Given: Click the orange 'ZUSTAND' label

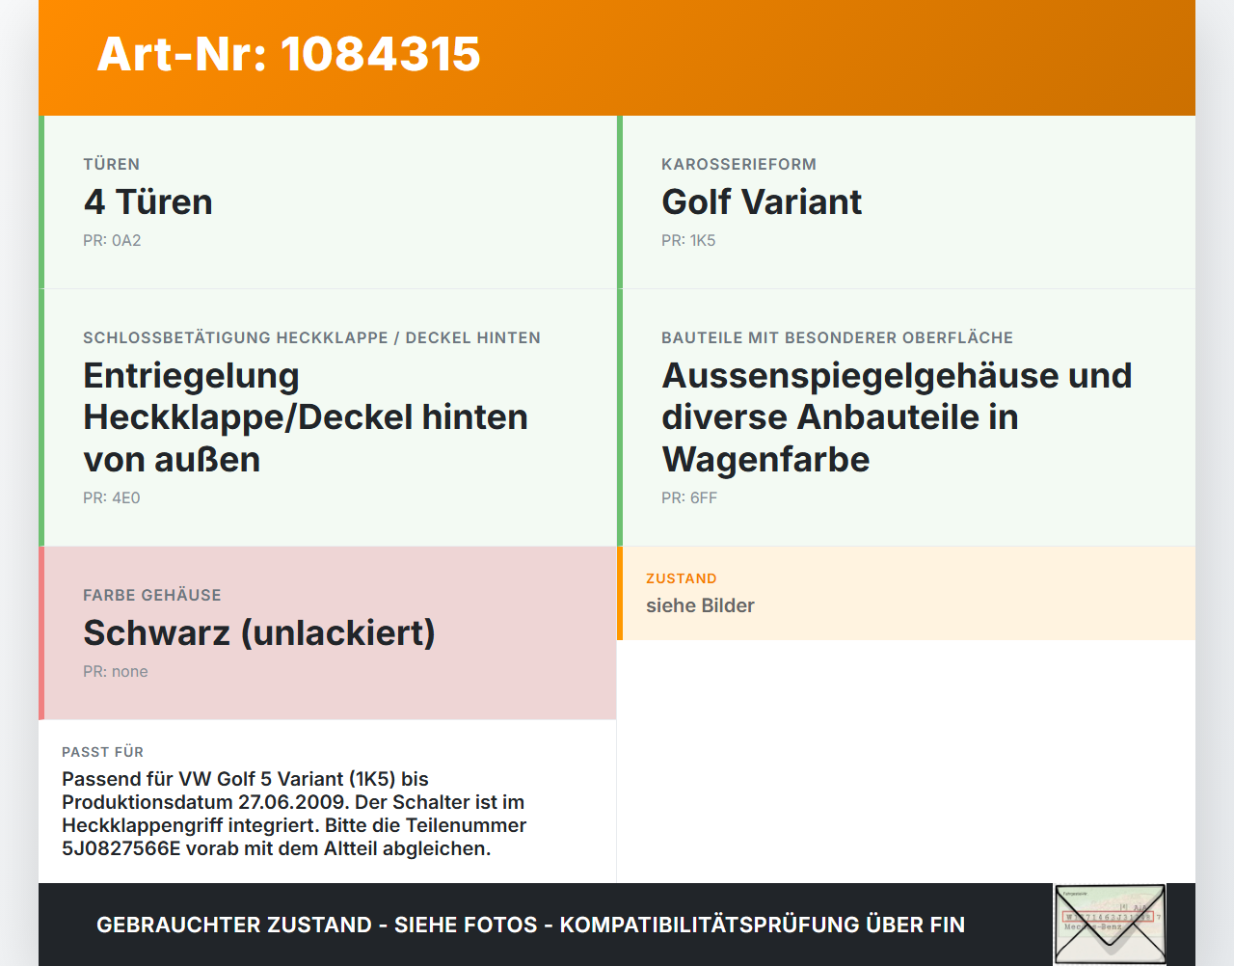Looking at the screenshot, I should (682, 578).
